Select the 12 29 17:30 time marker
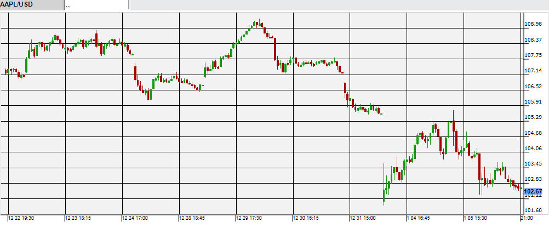 click(250, 218)
